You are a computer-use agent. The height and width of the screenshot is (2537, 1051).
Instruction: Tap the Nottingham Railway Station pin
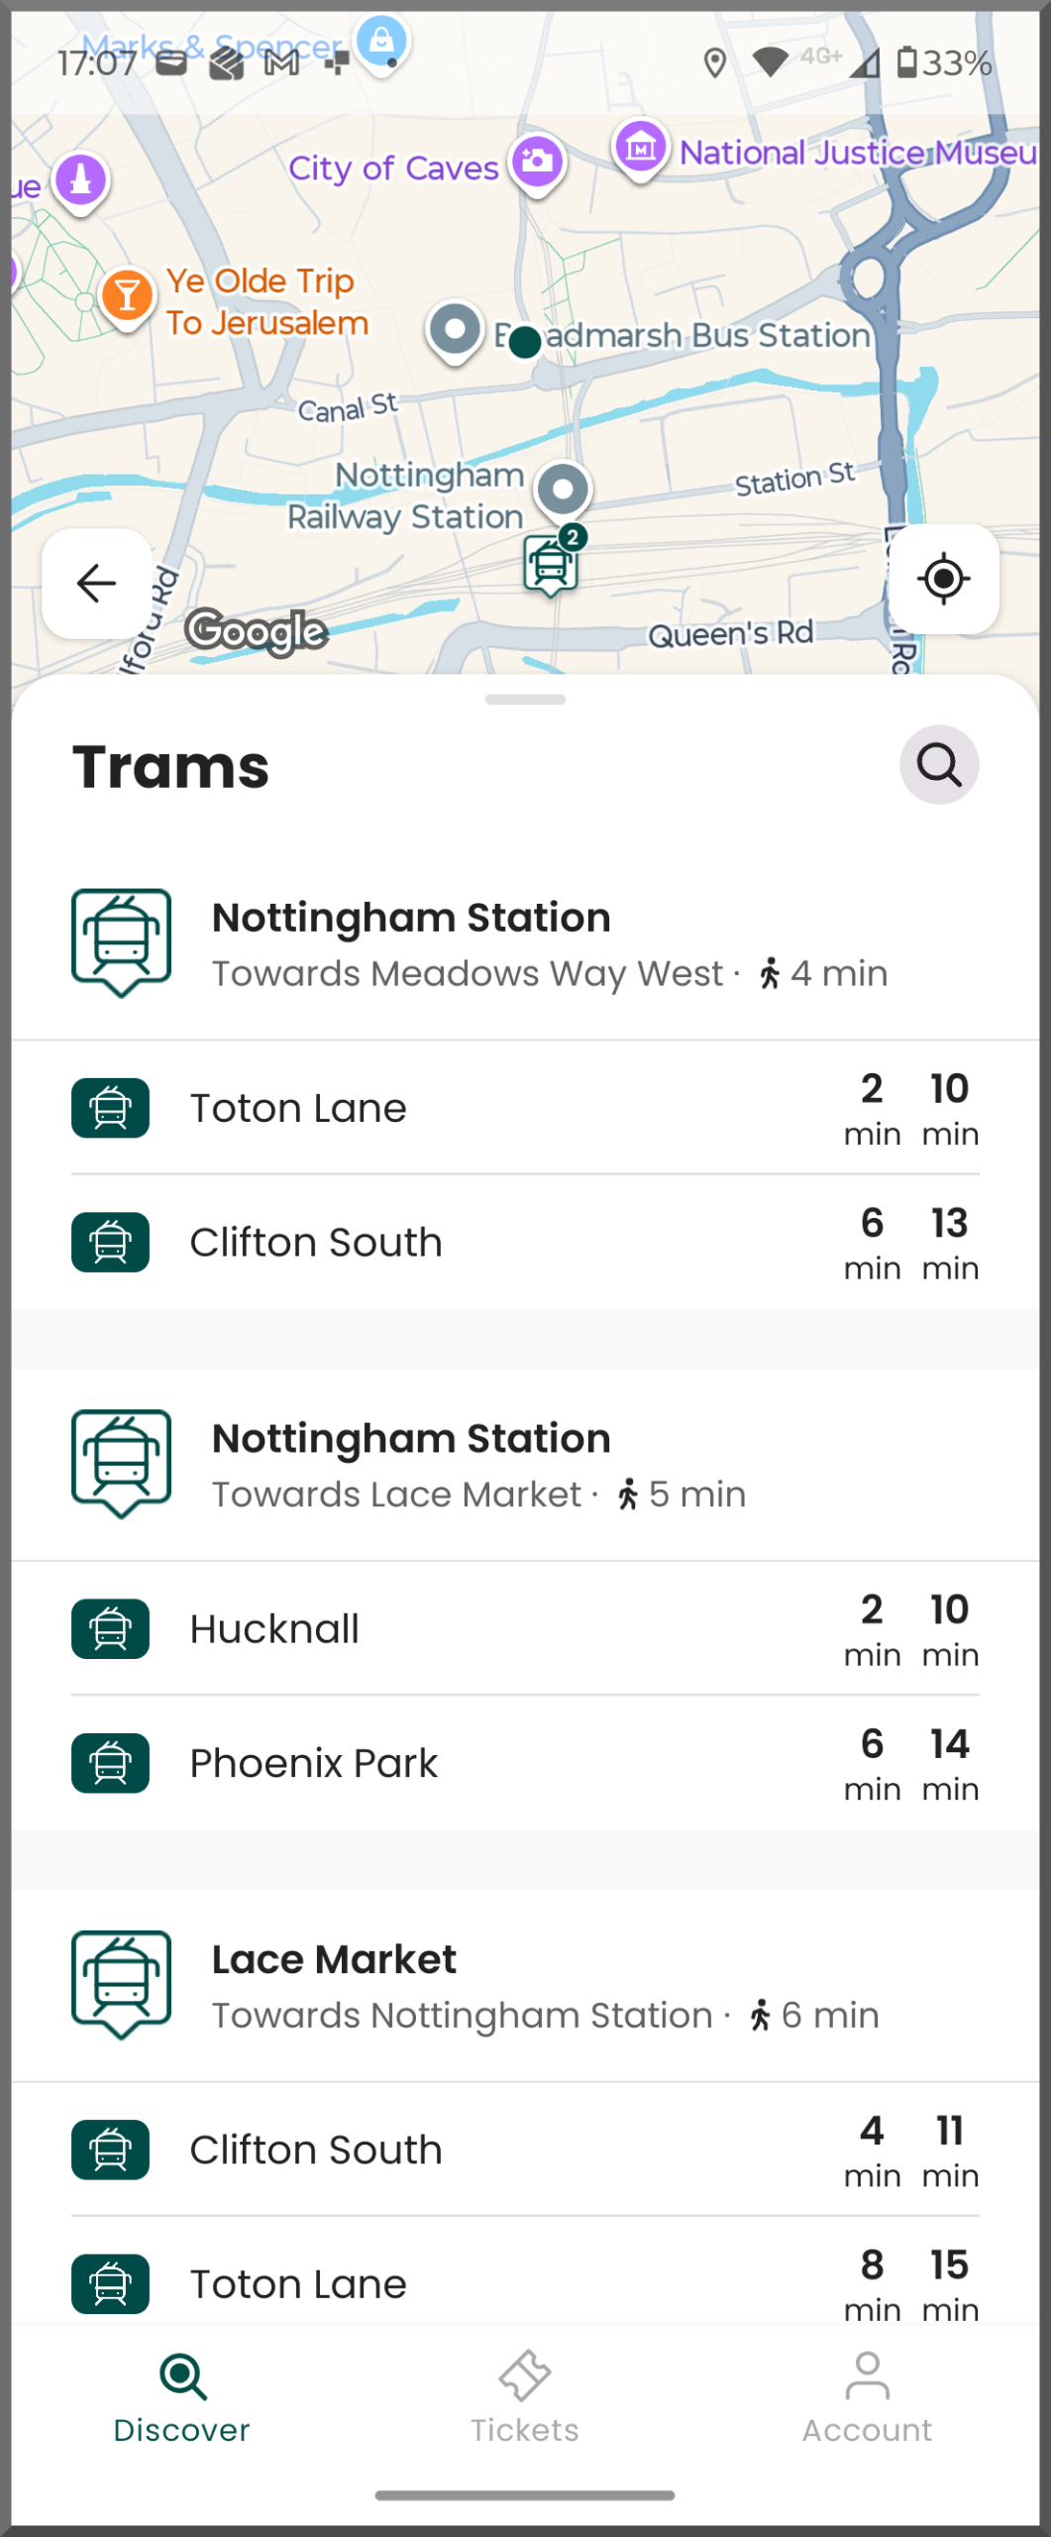(564, 490)
